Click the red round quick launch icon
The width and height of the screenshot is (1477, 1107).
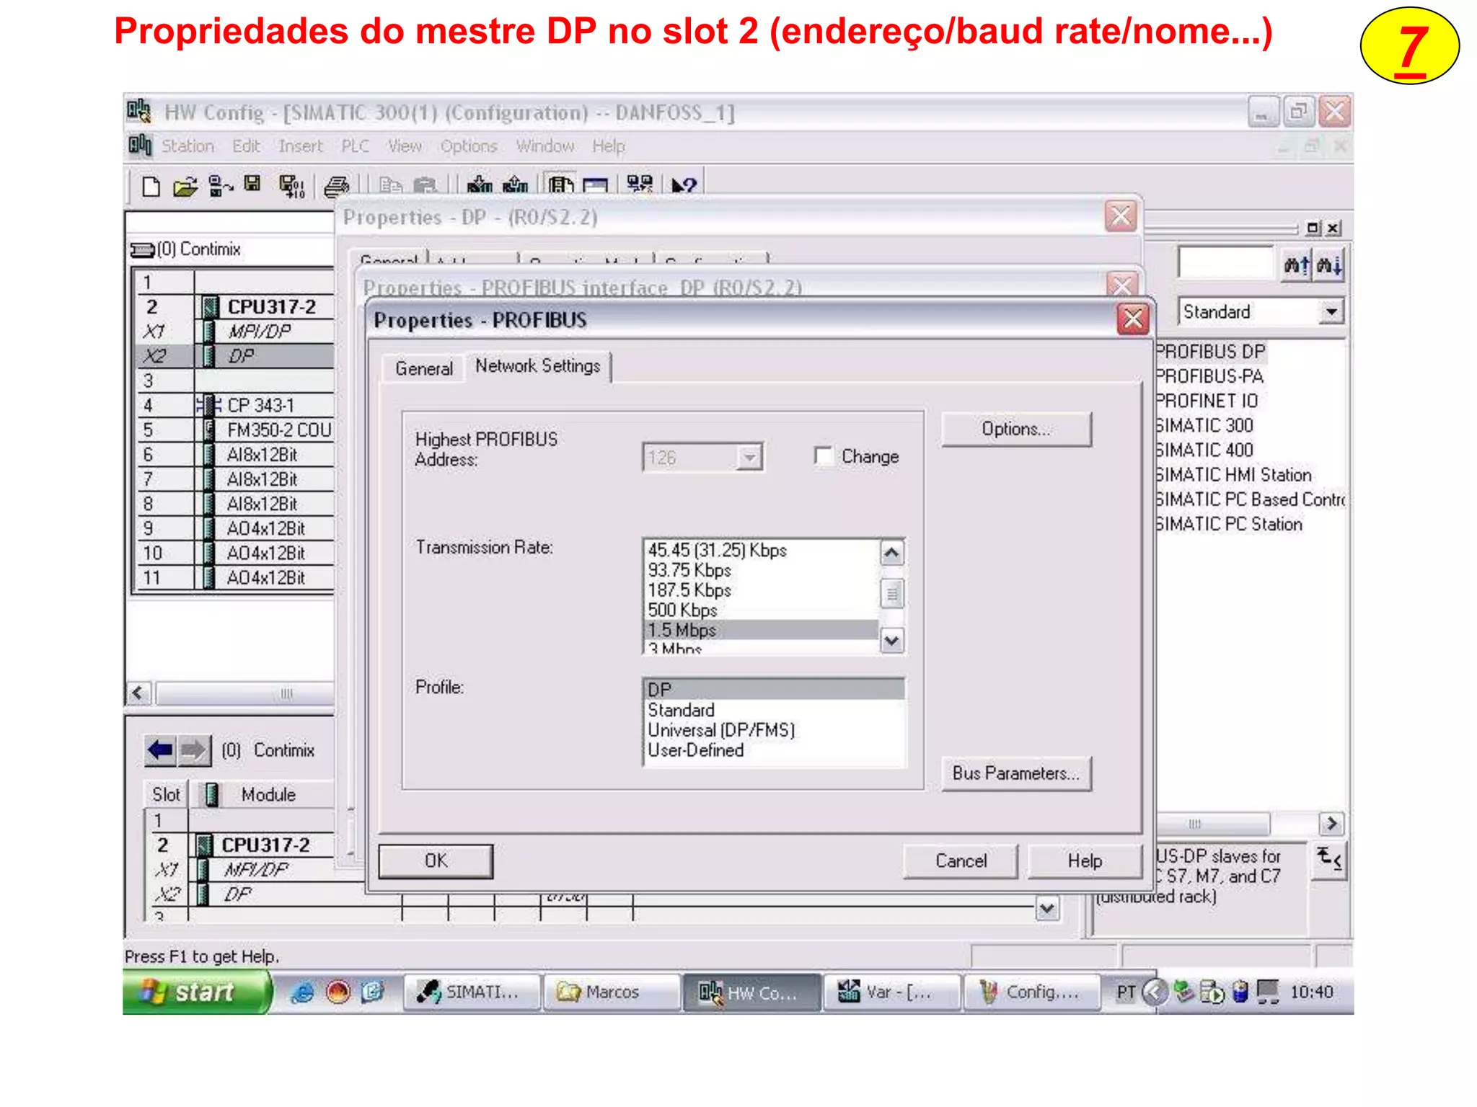[x=338, y=993]
